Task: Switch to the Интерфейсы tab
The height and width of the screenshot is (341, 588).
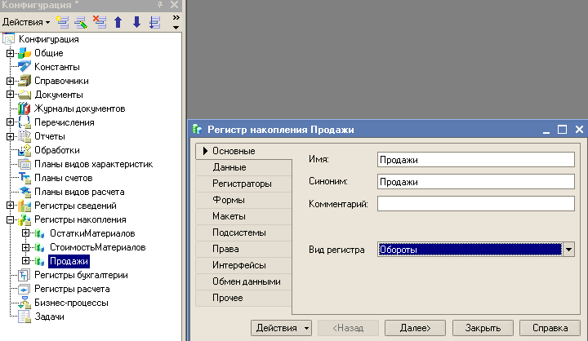Action: 243,265
